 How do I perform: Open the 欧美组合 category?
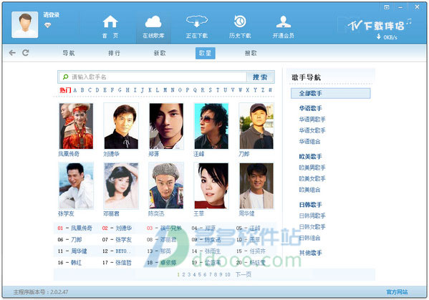click(x=309, y=190)
